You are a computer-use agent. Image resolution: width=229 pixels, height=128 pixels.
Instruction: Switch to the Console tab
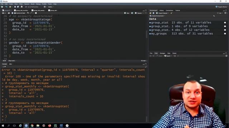pos(4,64)
